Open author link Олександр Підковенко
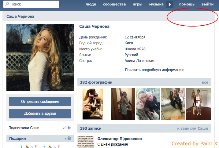Viewport: 219px width, 148px height. (x=120, y=139)
